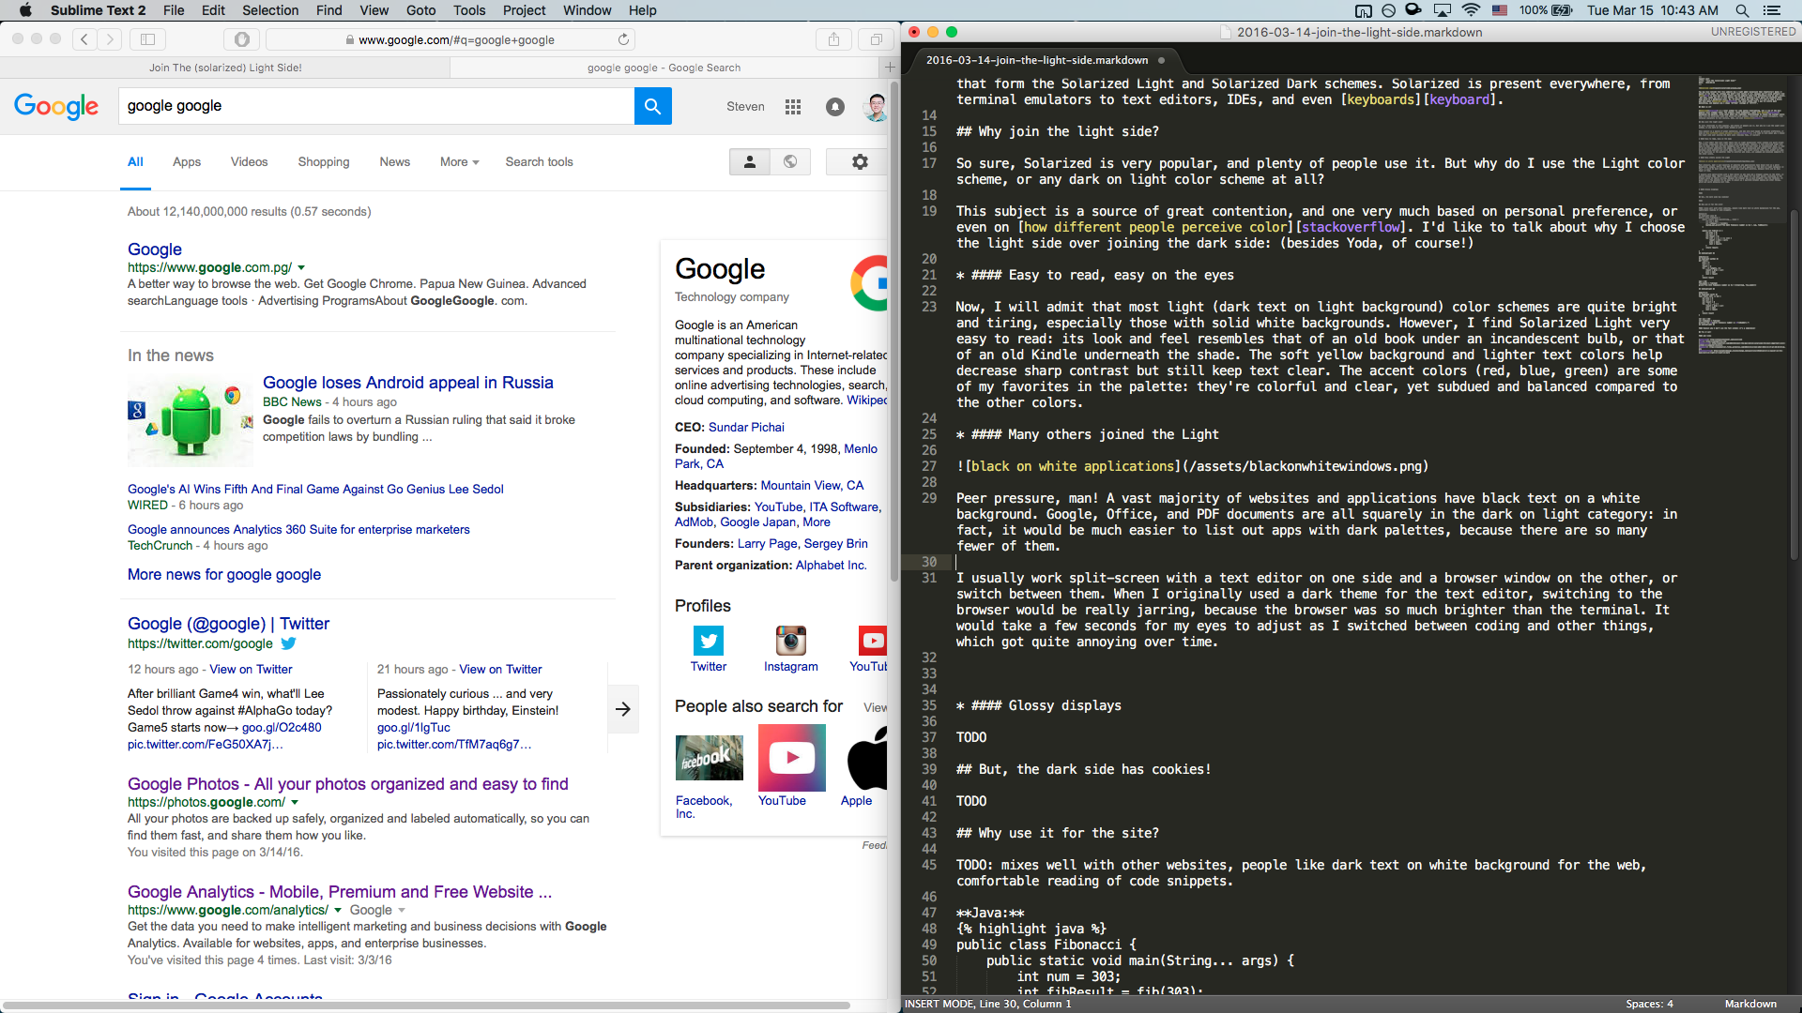Screen dimensions: 1802x1013
Task: Open Google (@google) | Twitter result
Action: pos(228,624)
